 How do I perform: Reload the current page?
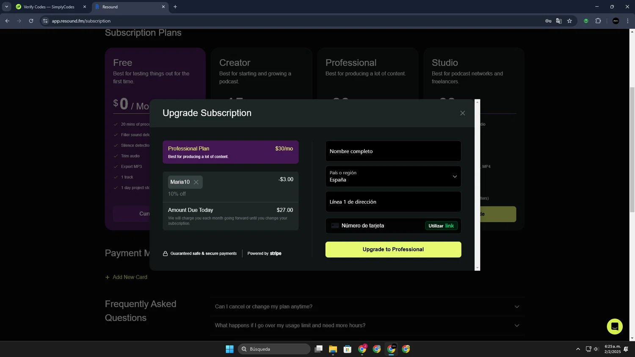pyautogui.click(x=31, y=21)
